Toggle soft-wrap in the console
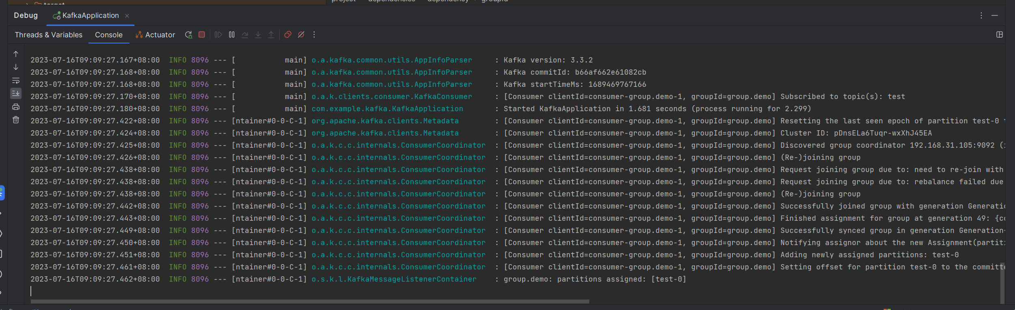 pyautogui.click(x=16, y=80)
